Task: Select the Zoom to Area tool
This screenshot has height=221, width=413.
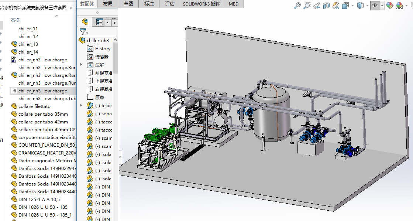Action: [x=307, y=5]
